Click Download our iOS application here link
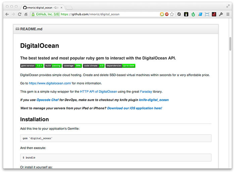235x173 pixels. point(135,108)
